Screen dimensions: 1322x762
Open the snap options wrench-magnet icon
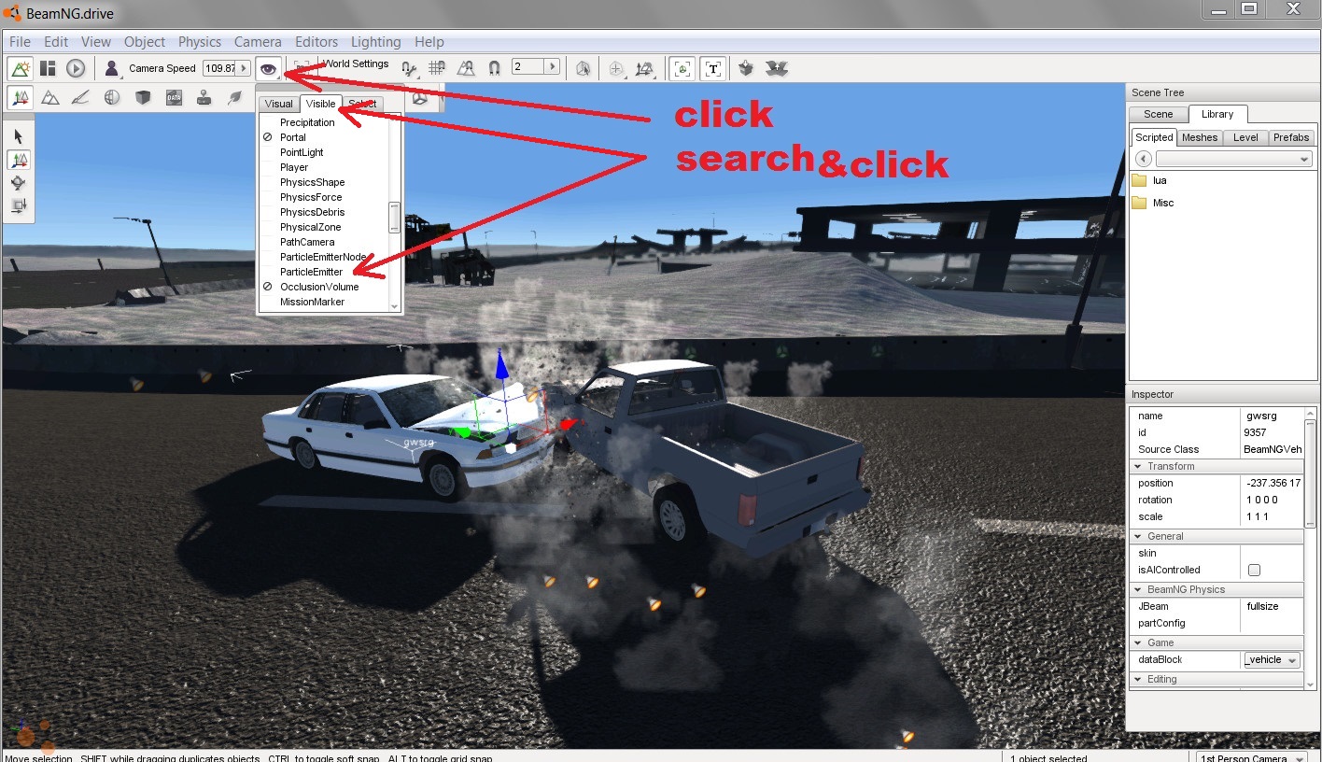(x=409, y=68)
